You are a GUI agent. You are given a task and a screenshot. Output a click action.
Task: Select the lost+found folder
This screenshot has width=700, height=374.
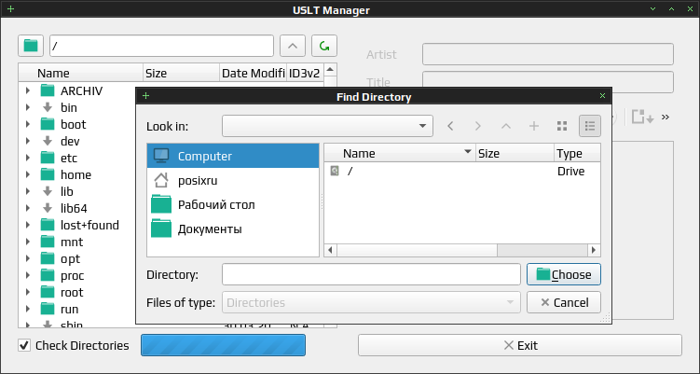[89, 225]
